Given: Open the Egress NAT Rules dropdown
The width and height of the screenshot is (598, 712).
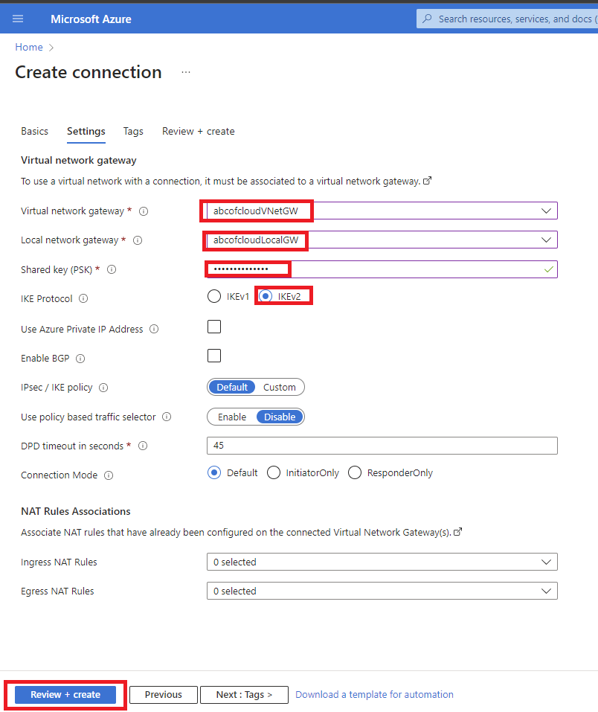Looking at the screenshot, I should 547,591.
